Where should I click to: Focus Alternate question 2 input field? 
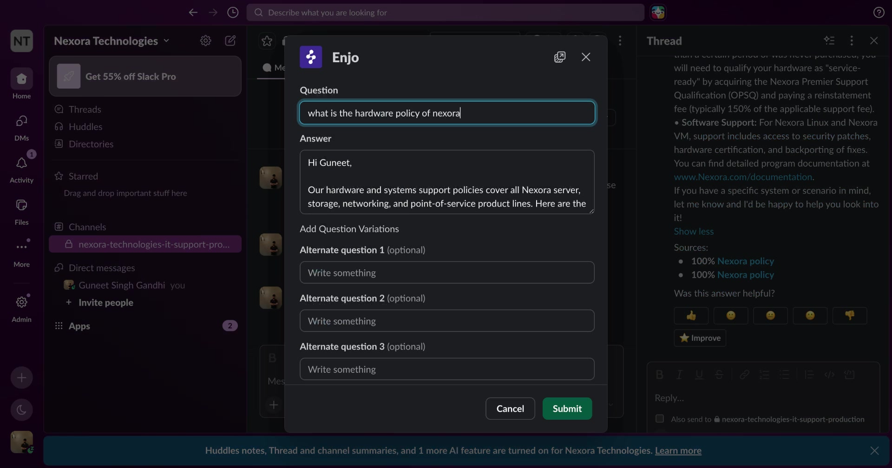click(x=447, y=321)
